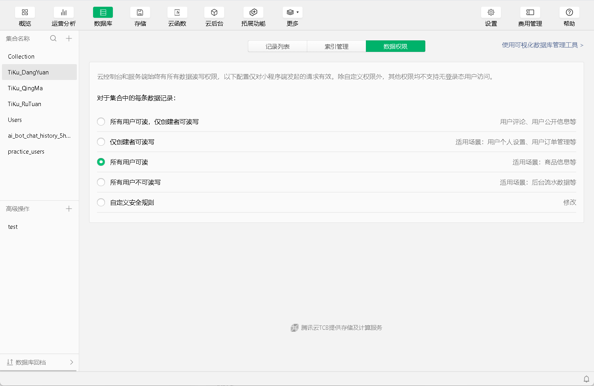Click the 数据库回档 label
Screen dimensions: 594x386
point(30,362)
